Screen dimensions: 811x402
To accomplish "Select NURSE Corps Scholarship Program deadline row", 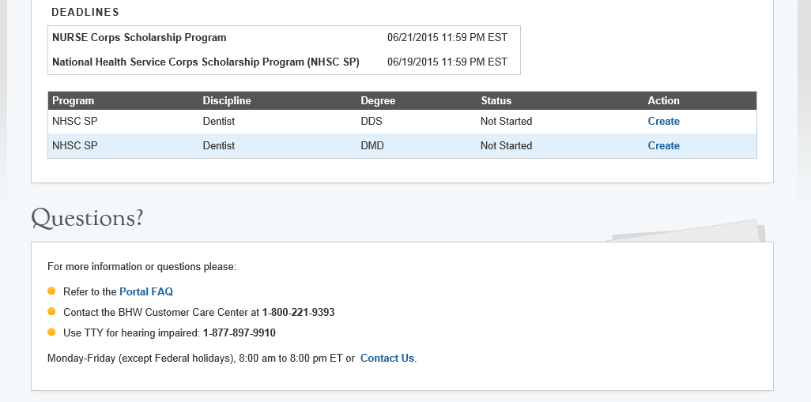I will [139, 38].
